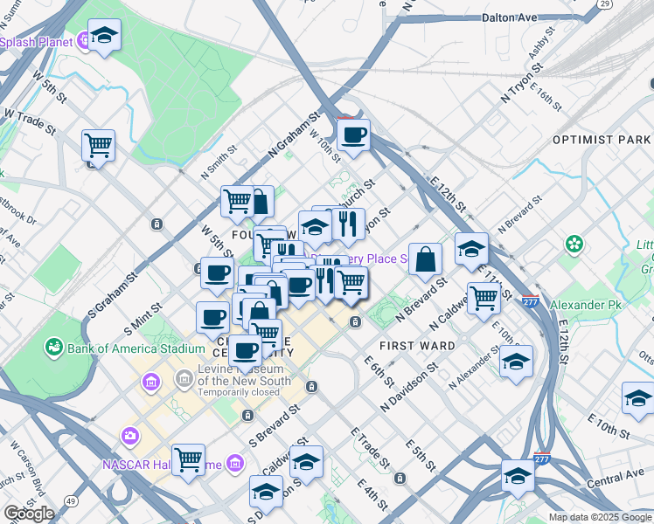Click the school marker near Central Ave

pyautogui.click(x=518, y=477)
